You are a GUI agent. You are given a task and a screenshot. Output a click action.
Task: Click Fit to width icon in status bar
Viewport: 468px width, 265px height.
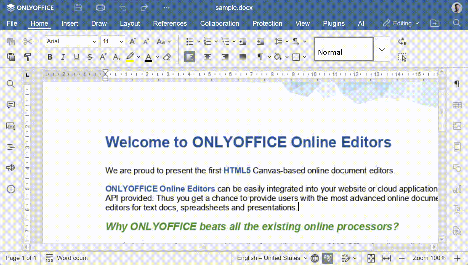tap(386, 258)
